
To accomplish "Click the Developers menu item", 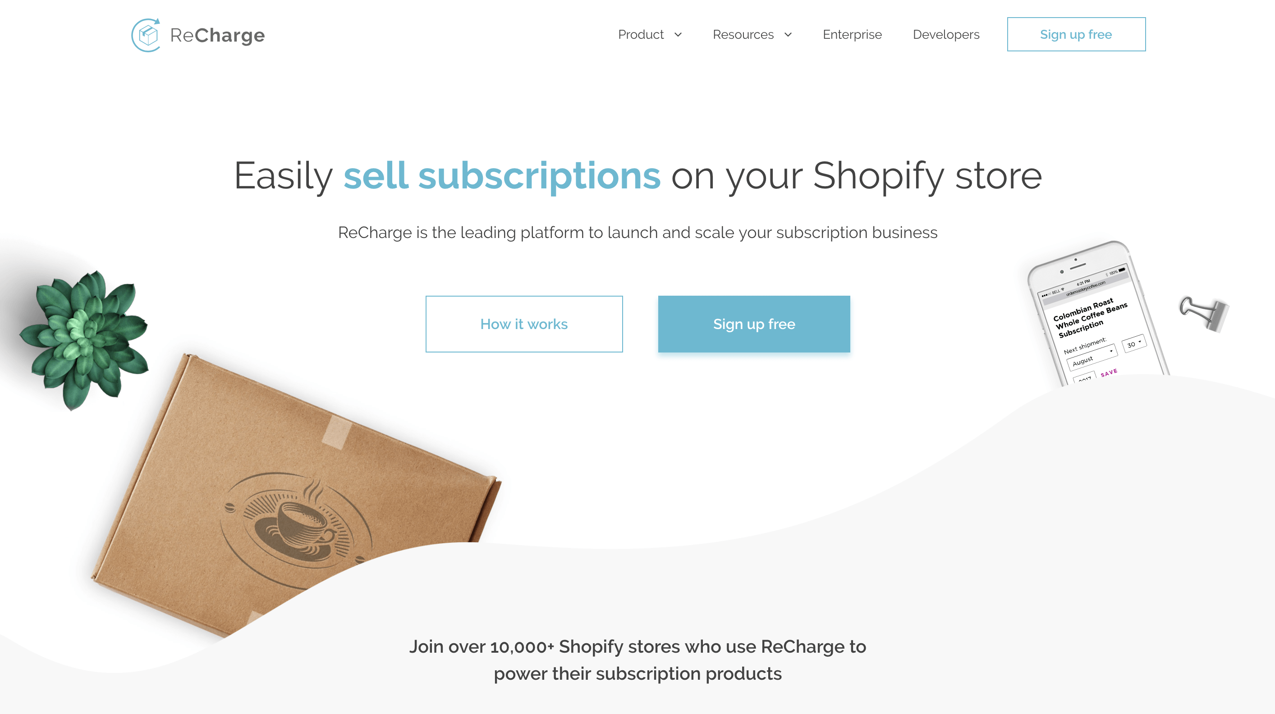I will (946, 34).
